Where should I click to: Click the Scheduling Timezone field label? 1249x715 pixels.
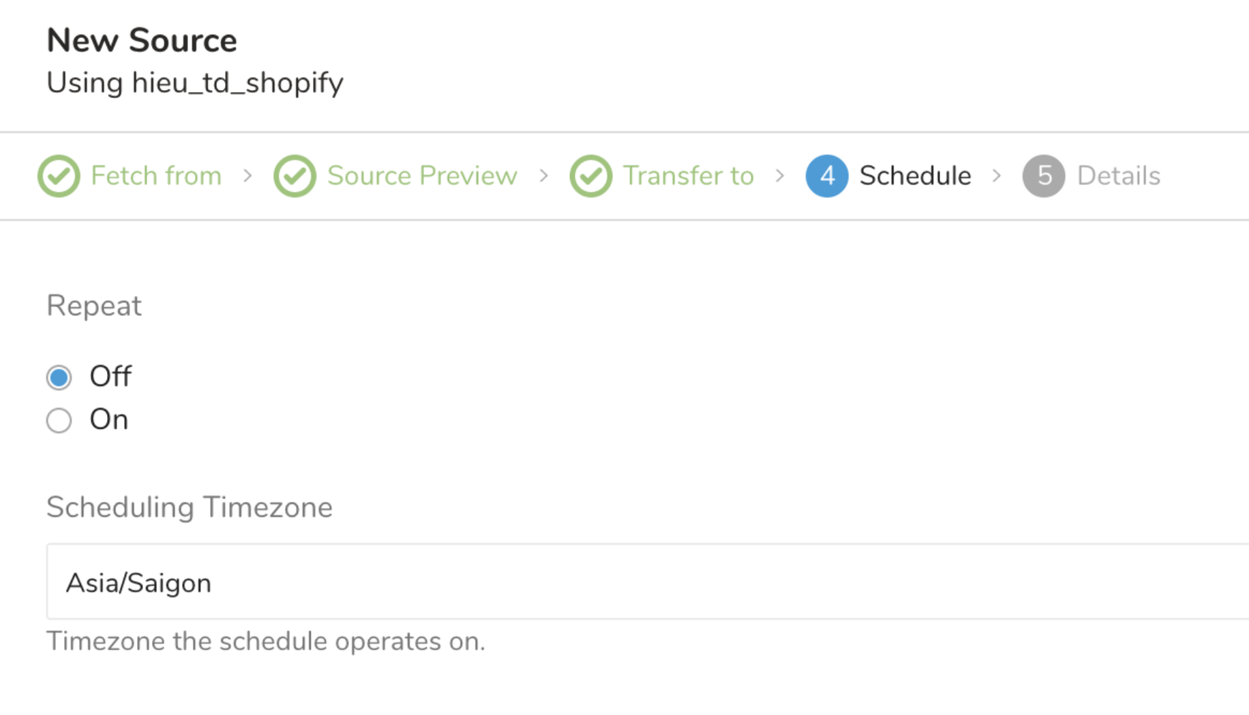pos(190,507)
